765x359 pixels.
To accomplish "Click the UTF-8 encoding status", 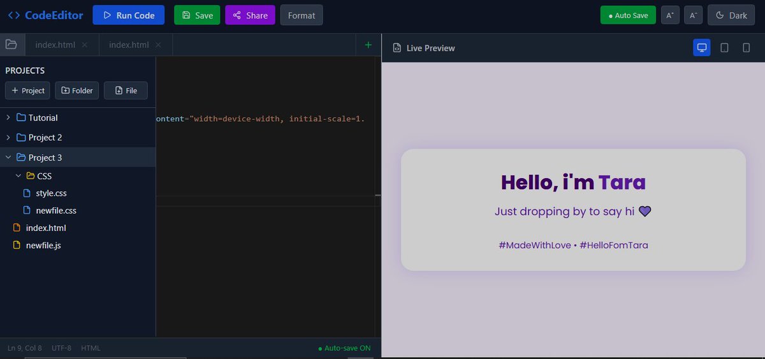I will [x=61, y=348].
